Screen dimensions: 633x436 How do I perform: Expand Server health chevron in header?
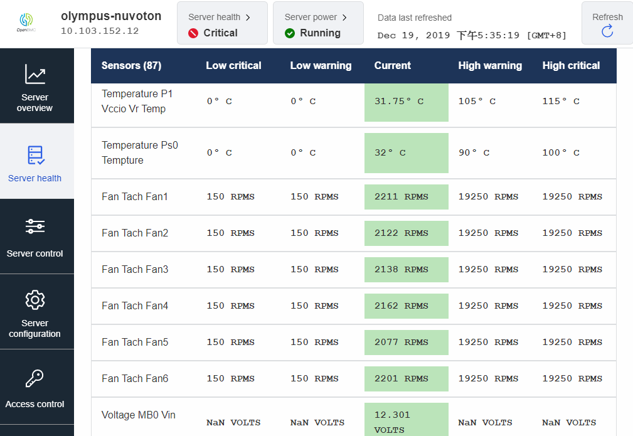click(248, 18)
